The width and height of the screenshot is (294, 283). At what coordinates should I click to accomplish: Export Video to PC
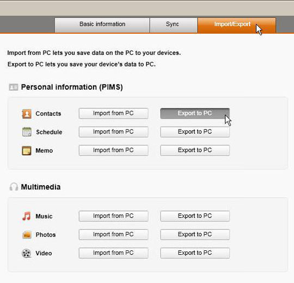pos(195,253)
